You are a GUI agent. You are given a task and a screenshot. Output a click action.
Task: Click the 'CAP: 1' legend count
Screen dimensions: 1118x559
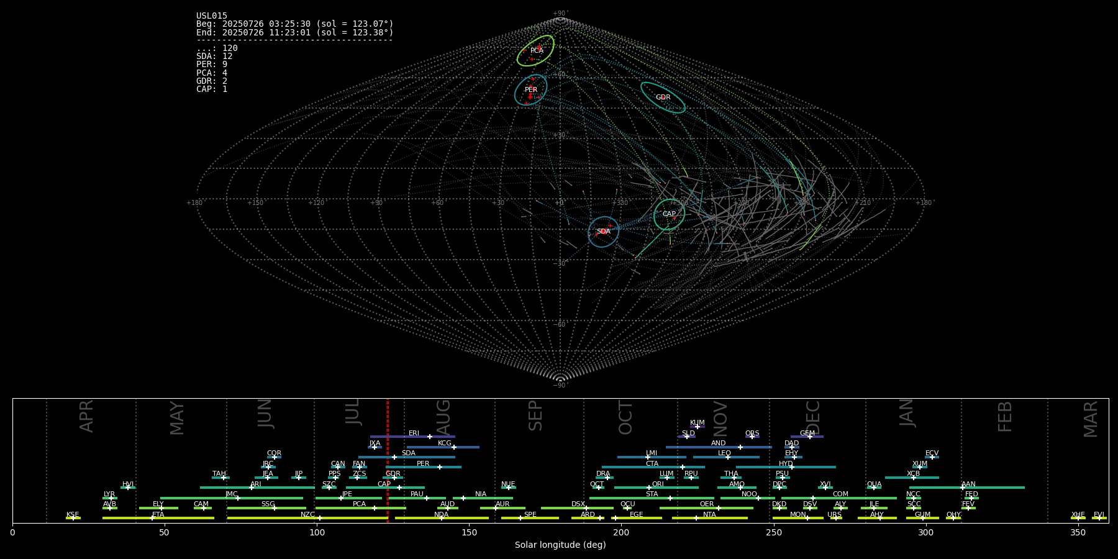point(212,89)
